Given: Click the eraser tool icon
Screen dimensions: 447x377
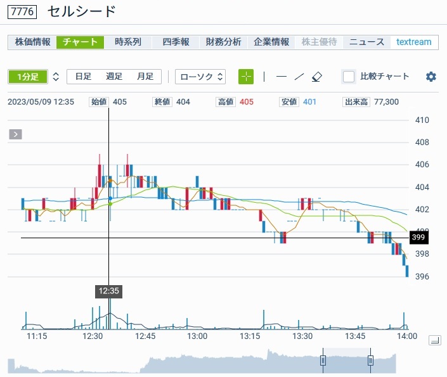Looking at the screenshot, I should point(318,77).
